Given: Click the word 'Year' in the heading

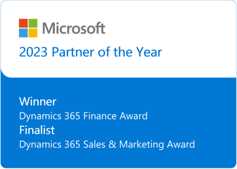Looking at the screenshot, I should pos(149,52).
